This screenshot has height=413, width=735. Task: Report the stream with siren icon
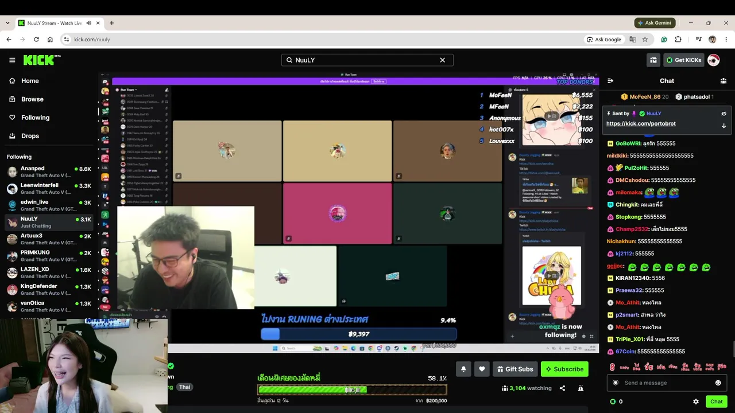581,388
